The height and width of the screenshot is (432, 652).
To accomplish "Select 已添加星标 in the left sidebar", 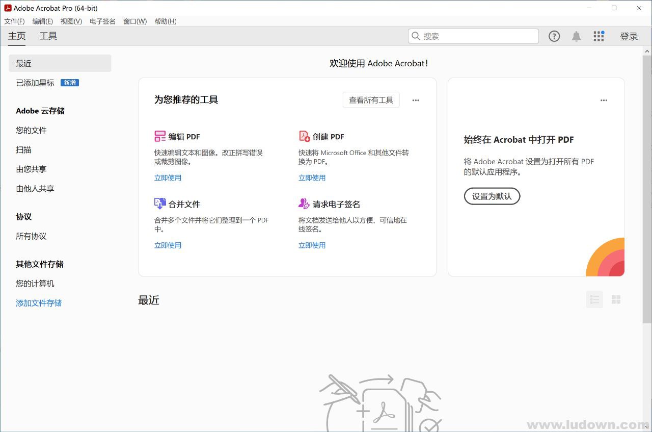I will 35,83.
